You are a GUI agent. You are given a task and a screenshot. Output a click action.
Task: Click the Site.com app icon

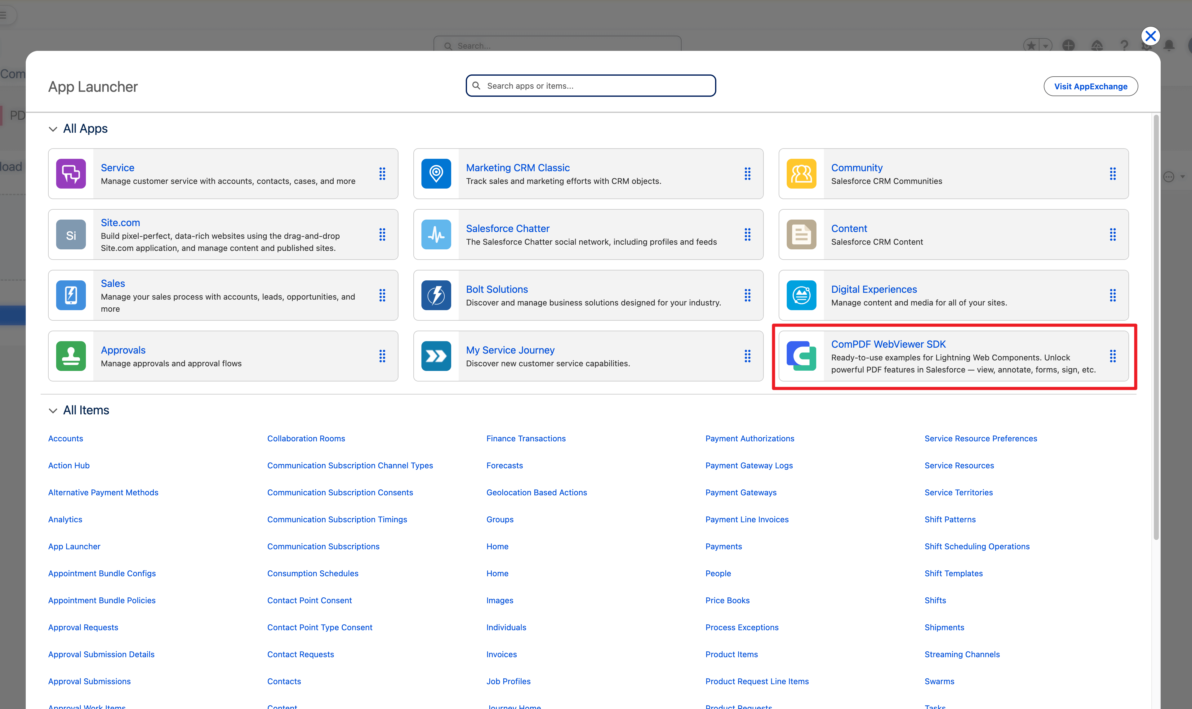point(70,234)
